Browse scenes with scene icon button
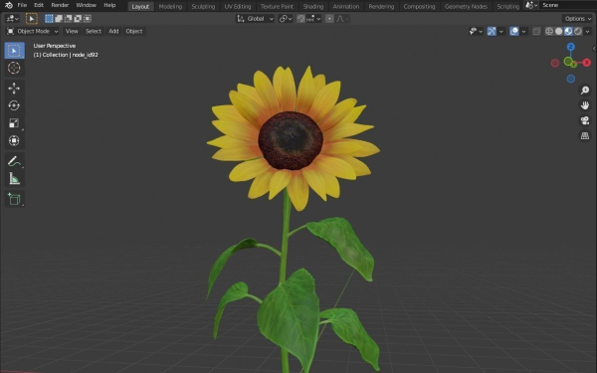 point(531,5)
